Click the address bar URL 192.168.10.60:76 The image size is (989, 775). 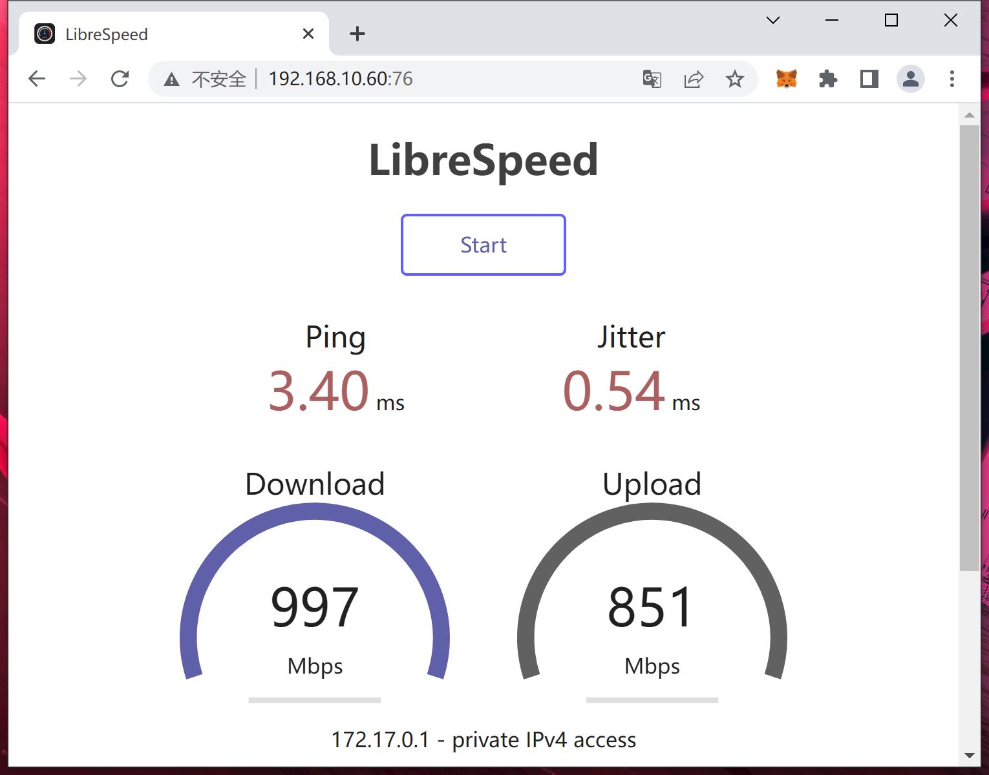pyautogui.click(x=341, y=79)
